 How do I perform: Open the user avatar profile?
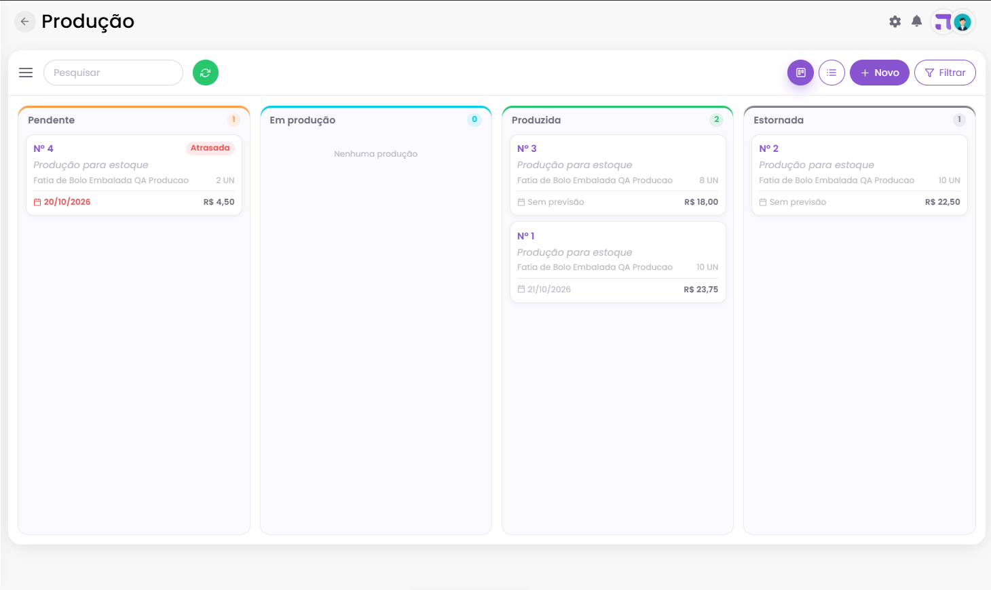(962, 22)
